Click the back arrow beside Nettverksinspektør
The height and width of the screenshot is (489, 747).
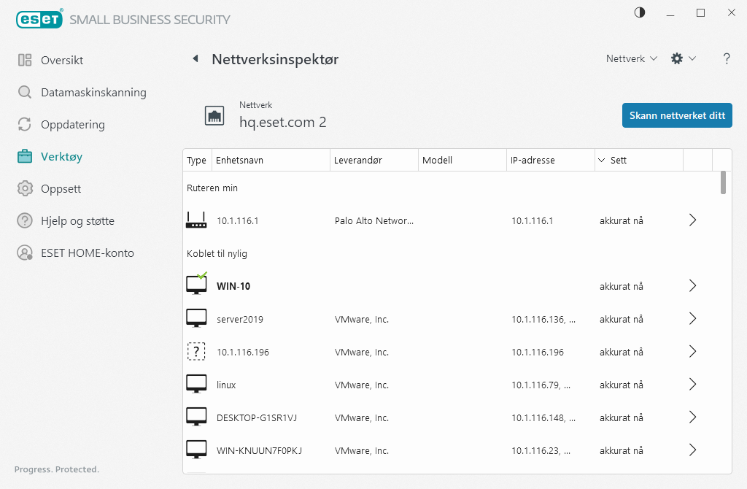(x=196, y=59)
